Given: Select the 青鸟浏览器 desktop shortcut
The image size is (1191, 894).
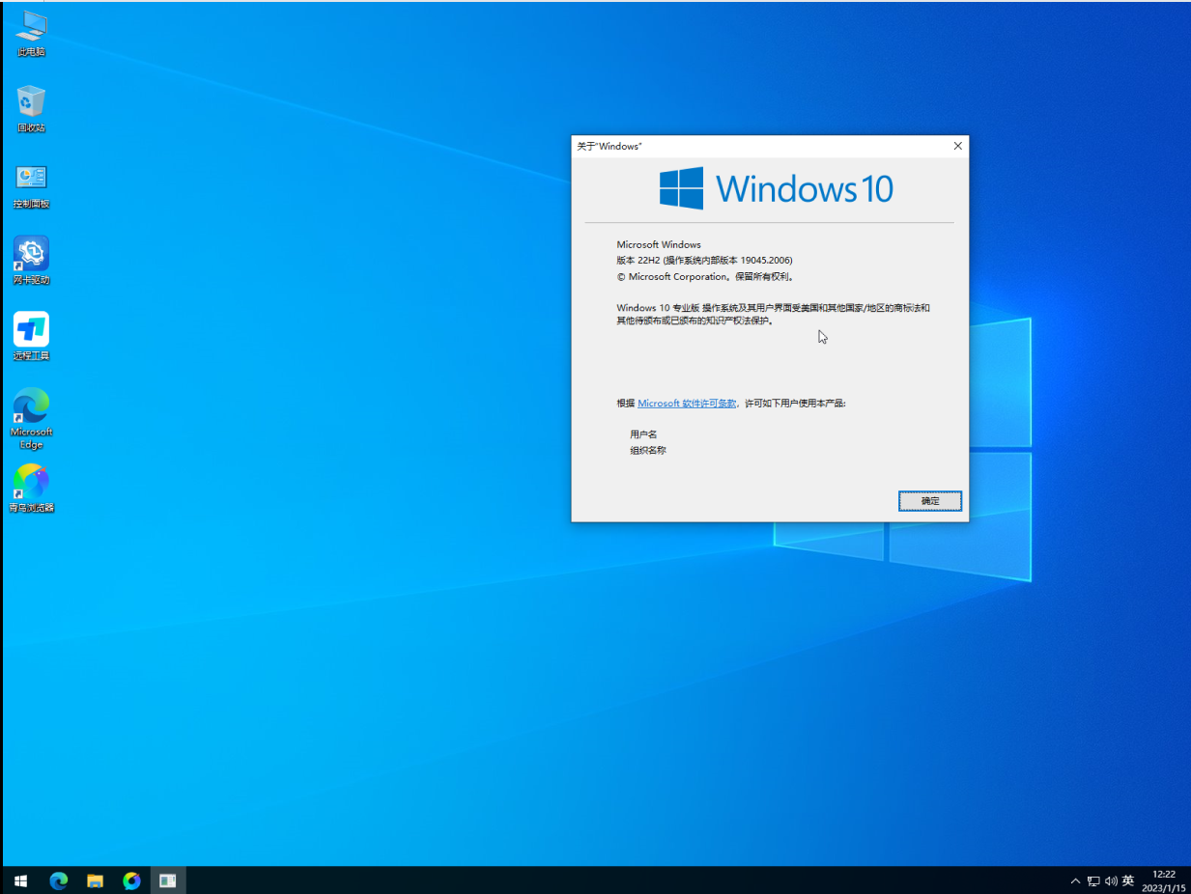Looking at the screenshot, I should [31, 489].
